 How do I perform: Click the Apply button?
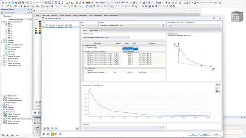pos(216,134)
